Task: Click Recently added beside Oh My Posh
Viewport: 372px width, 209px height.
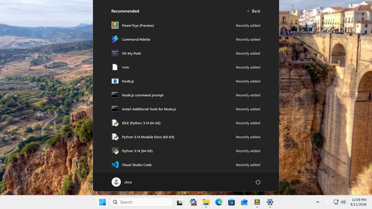Action: pyautogui.click(x=248, y=53)
